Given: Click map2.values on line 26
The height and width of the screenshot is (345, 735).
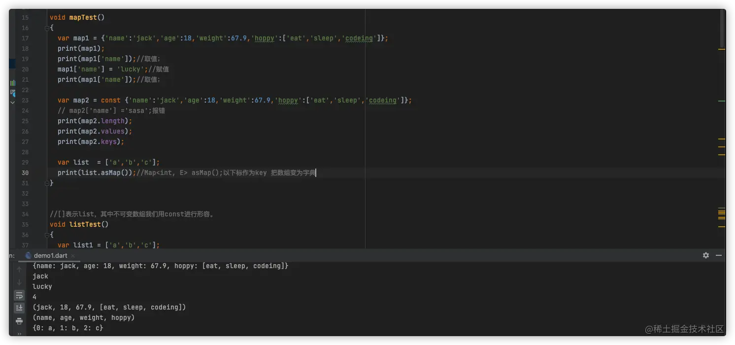Looking at the screenshot, I should (103, 131).
